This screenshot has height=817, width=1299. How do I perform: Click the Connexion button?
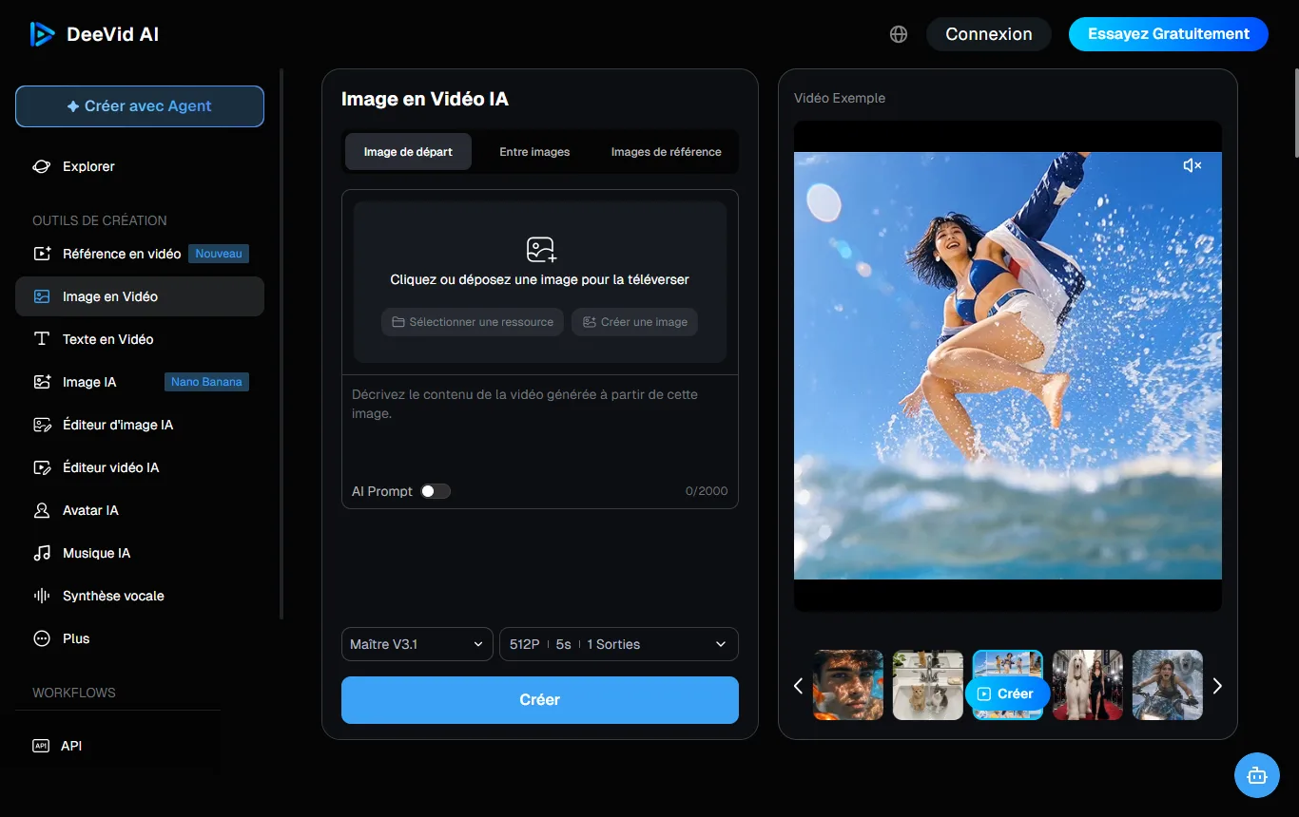click(x=989, y=34)
